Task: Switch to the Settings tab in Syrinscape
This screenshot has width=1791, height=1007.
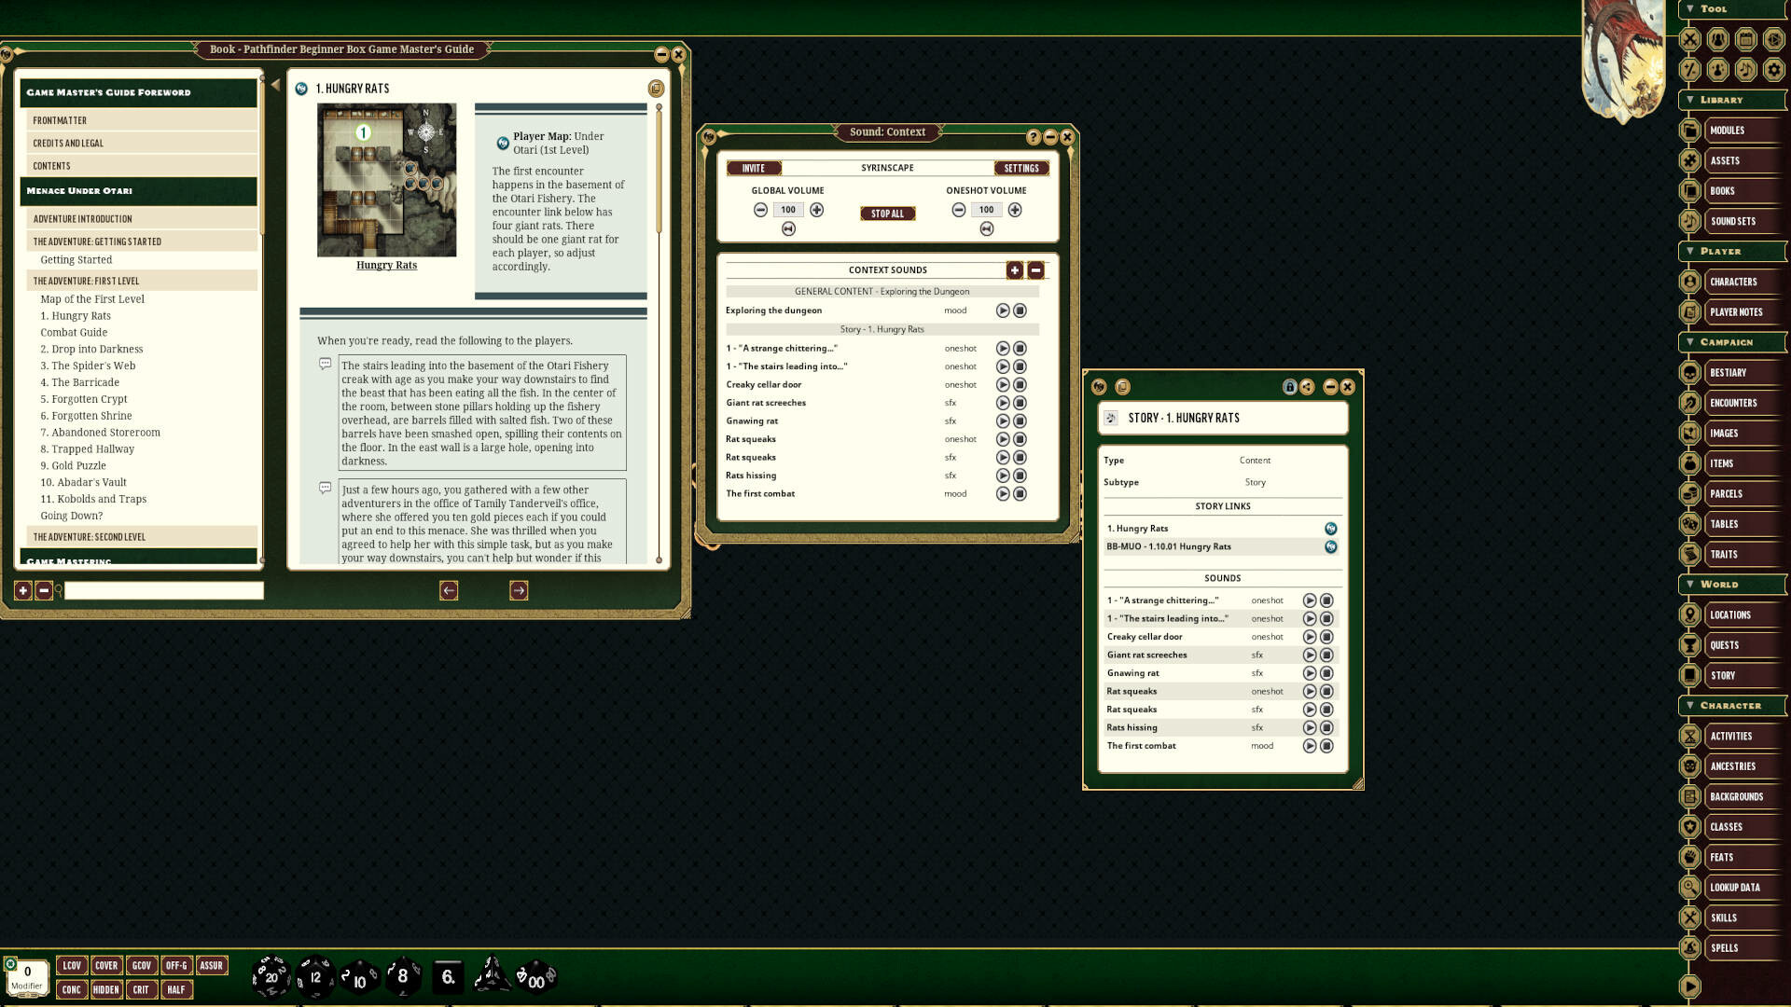Action: click(1021, 168)
